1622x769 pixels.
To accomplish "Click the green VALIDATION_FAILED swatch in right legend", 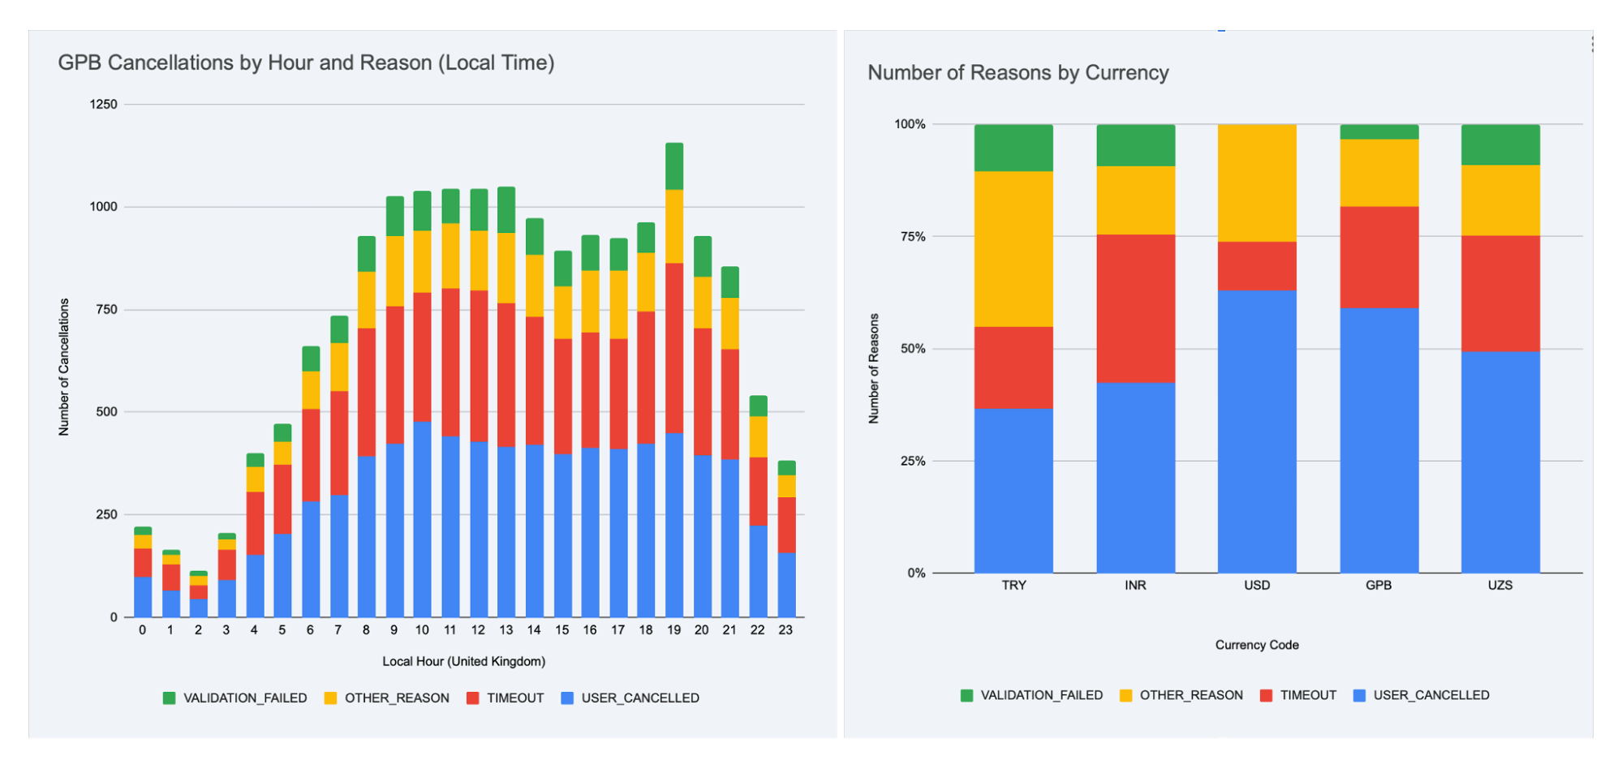I will 965,695.
